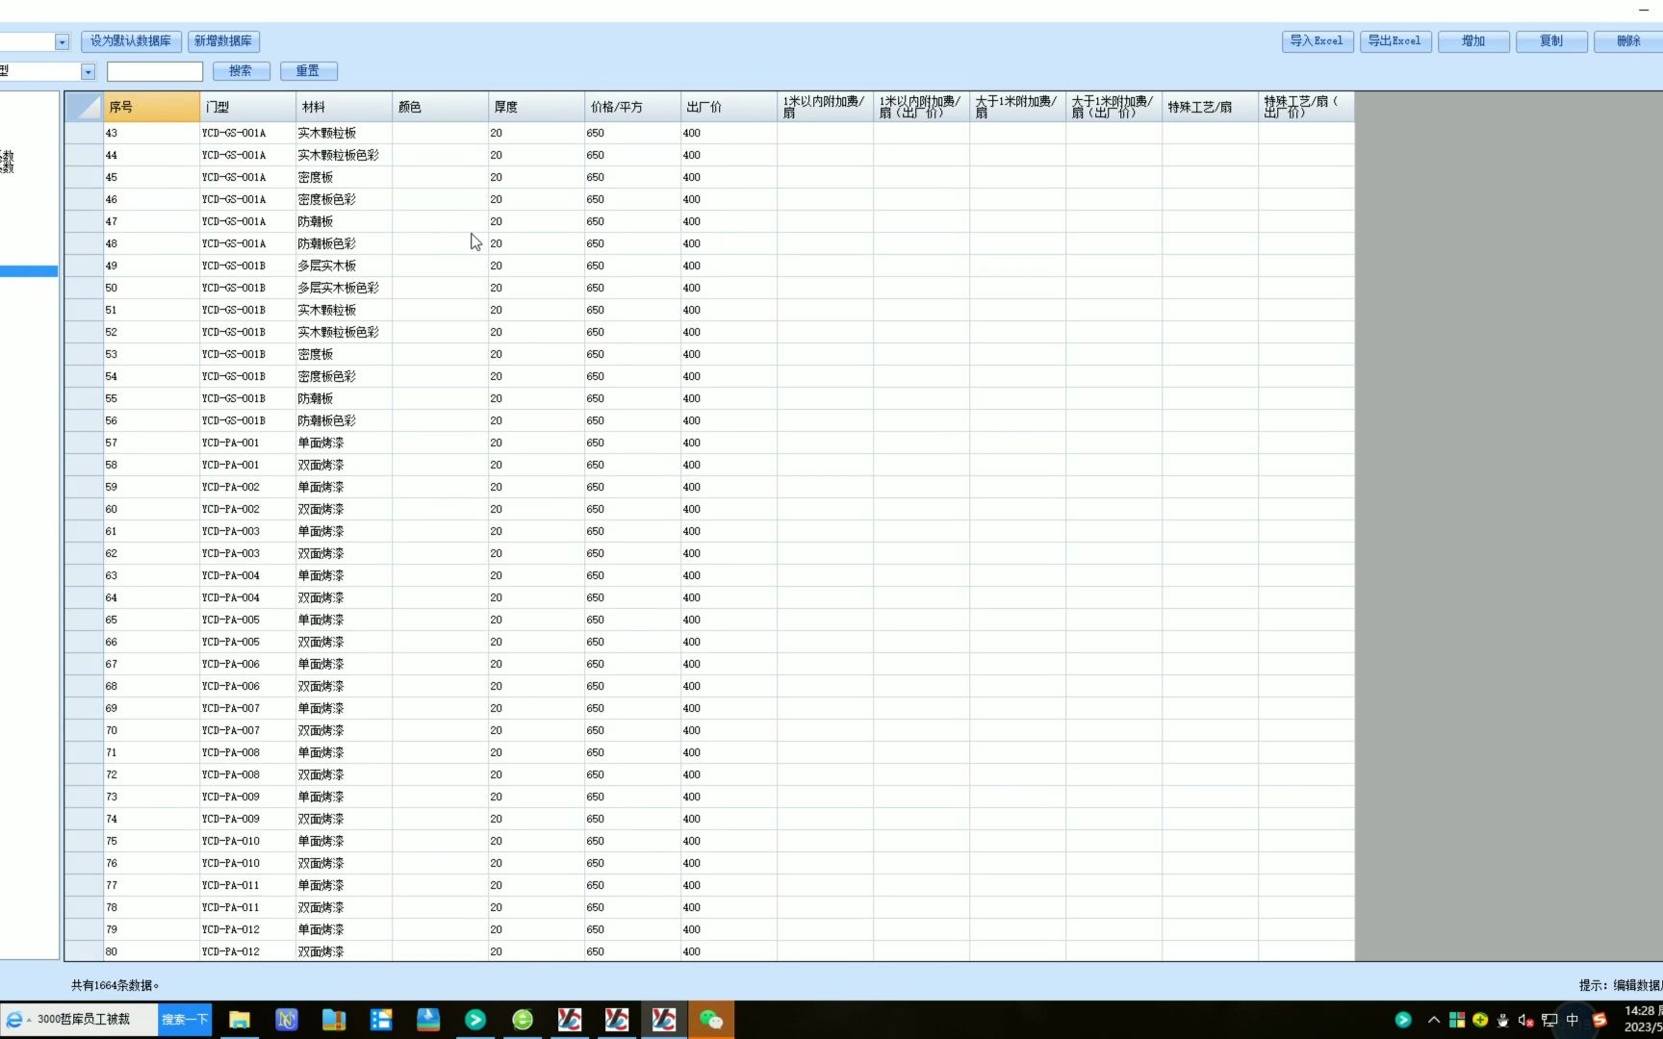Click the 搜索 button
This screenshot has height=1039, width=1663.
pos(241,71)
